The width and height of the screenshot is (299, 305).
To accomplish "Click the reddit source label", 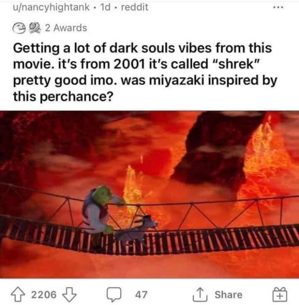I will pos(135,7).
